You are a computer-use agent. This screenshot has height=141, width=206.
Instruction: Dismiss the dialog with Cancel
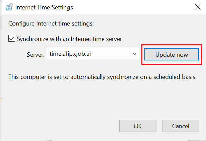[181, 126]
